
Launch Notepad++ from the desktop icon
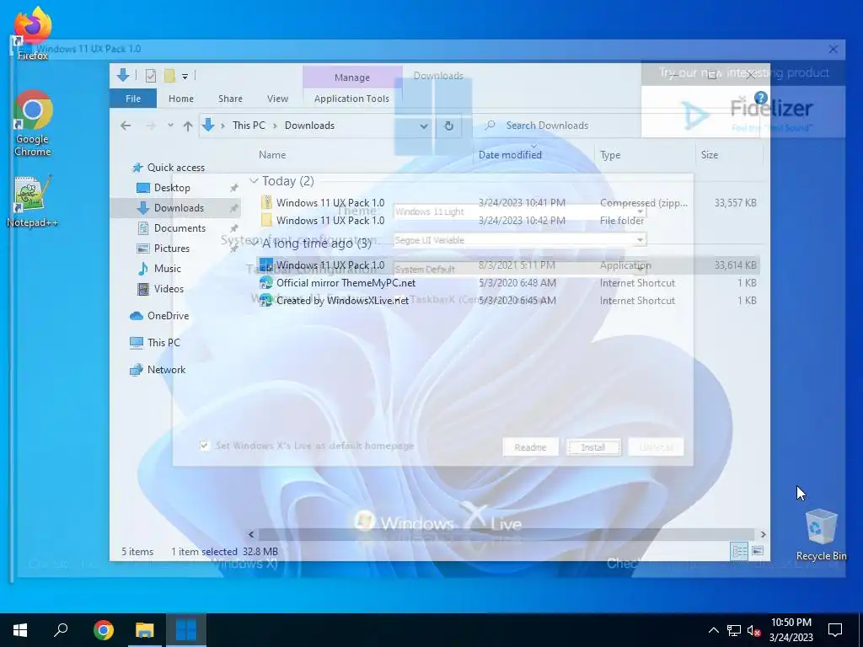[33, 201]
